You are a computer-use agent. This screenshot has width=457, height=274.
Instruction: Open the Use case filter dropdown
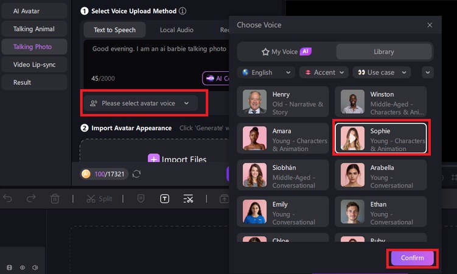[382, 72]
